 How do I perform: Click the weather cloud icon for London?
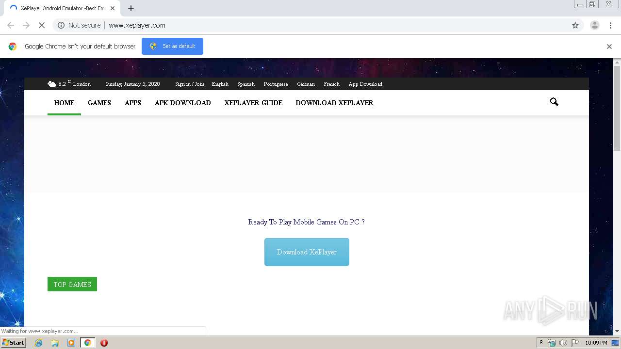click(52, 84)
